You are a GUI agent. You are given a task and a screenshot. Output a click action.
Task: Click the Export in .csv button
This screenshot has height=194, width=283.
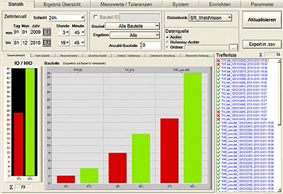pos(262,44)
